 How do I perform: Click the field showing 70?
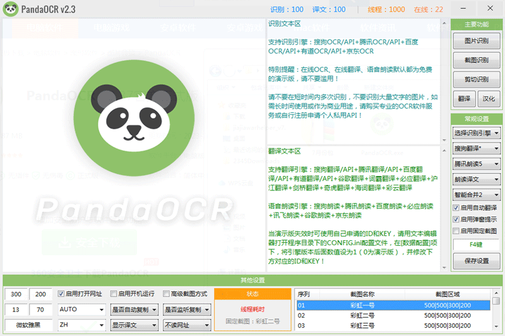[40, 310]
